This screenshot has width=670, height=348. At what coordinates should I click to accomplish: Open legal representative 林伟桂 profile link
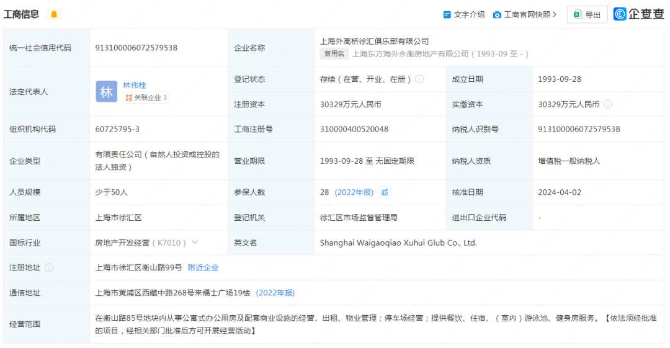[x=135, y=85]
